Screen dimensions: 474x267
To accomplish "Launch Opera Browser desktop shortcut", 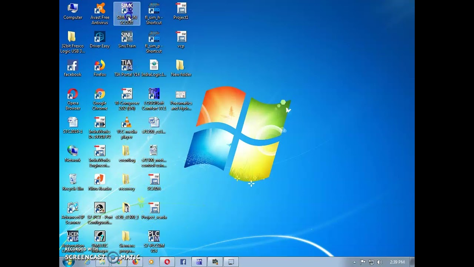I will point(73,99).
